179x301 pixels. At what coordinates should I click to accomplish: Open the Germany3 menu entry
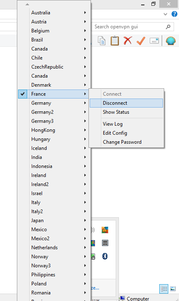53,121
